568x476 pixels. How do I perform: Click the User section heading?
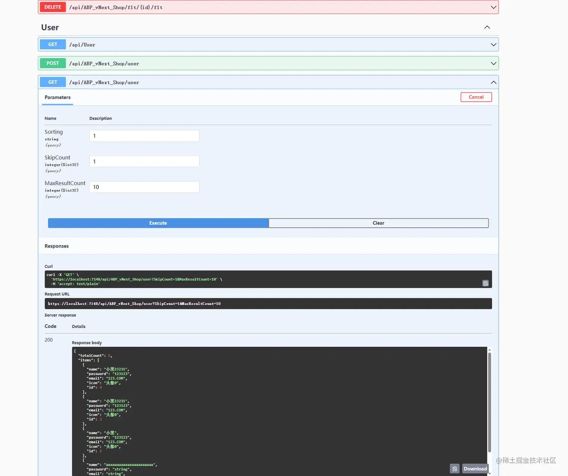click(x=50, y=27)
